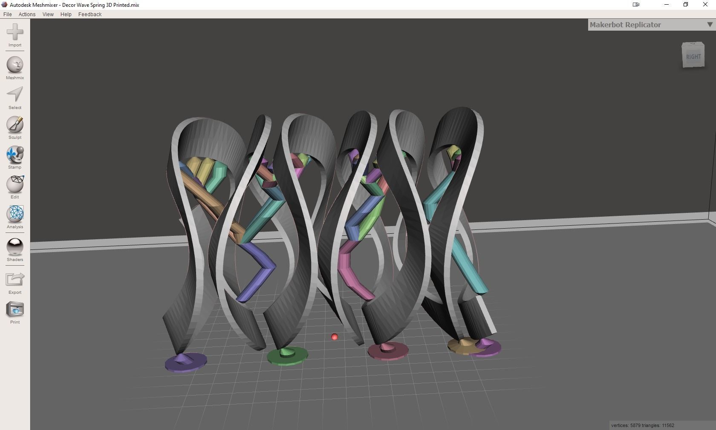Open the Actions menu
The height and width of the screenshot is (430, 716).
[27, 14]
